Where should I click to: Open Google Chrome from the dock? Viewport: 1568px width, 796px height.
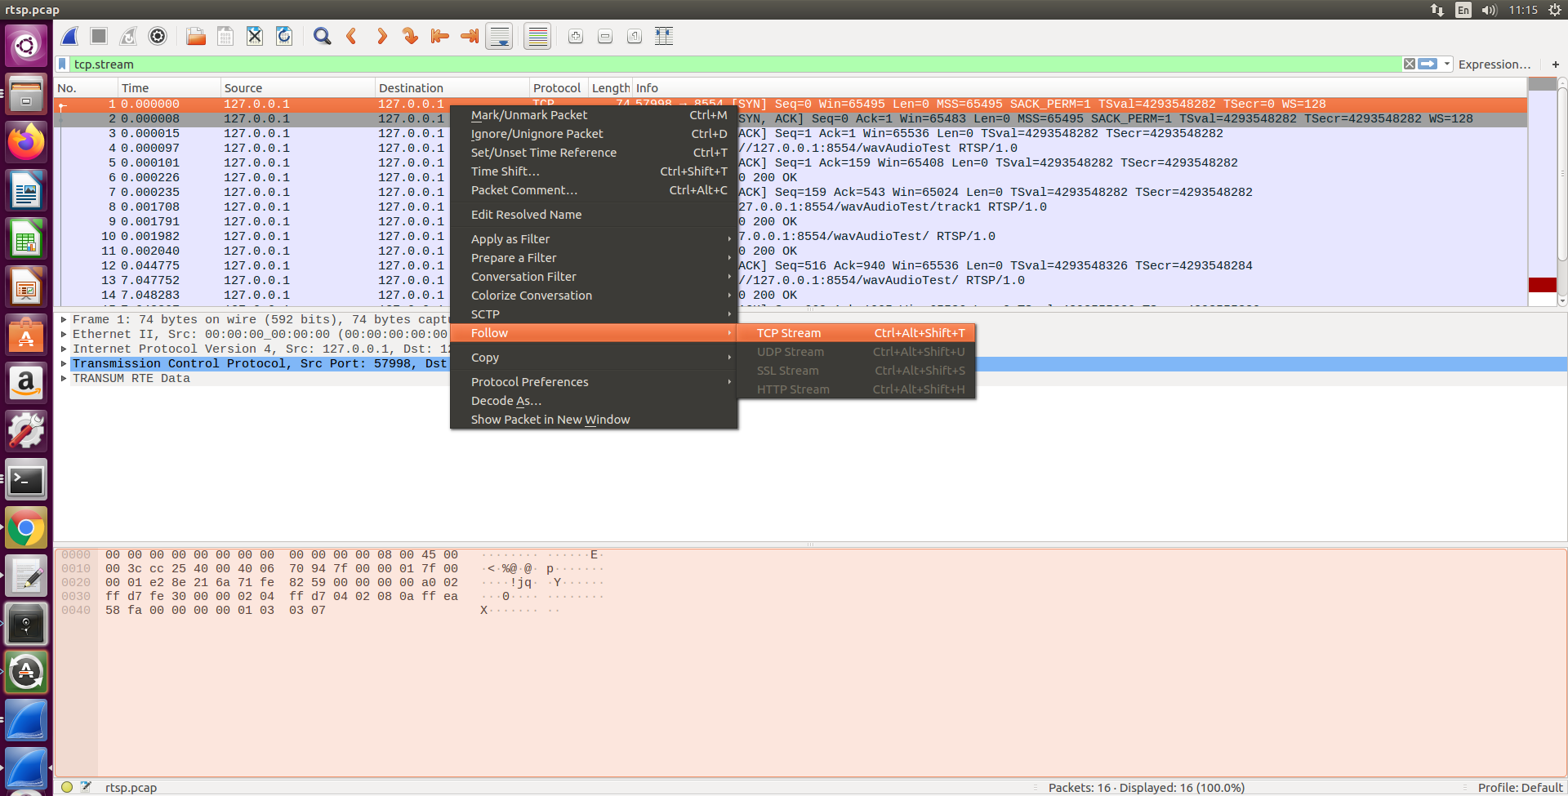click(x=26, y=528)
